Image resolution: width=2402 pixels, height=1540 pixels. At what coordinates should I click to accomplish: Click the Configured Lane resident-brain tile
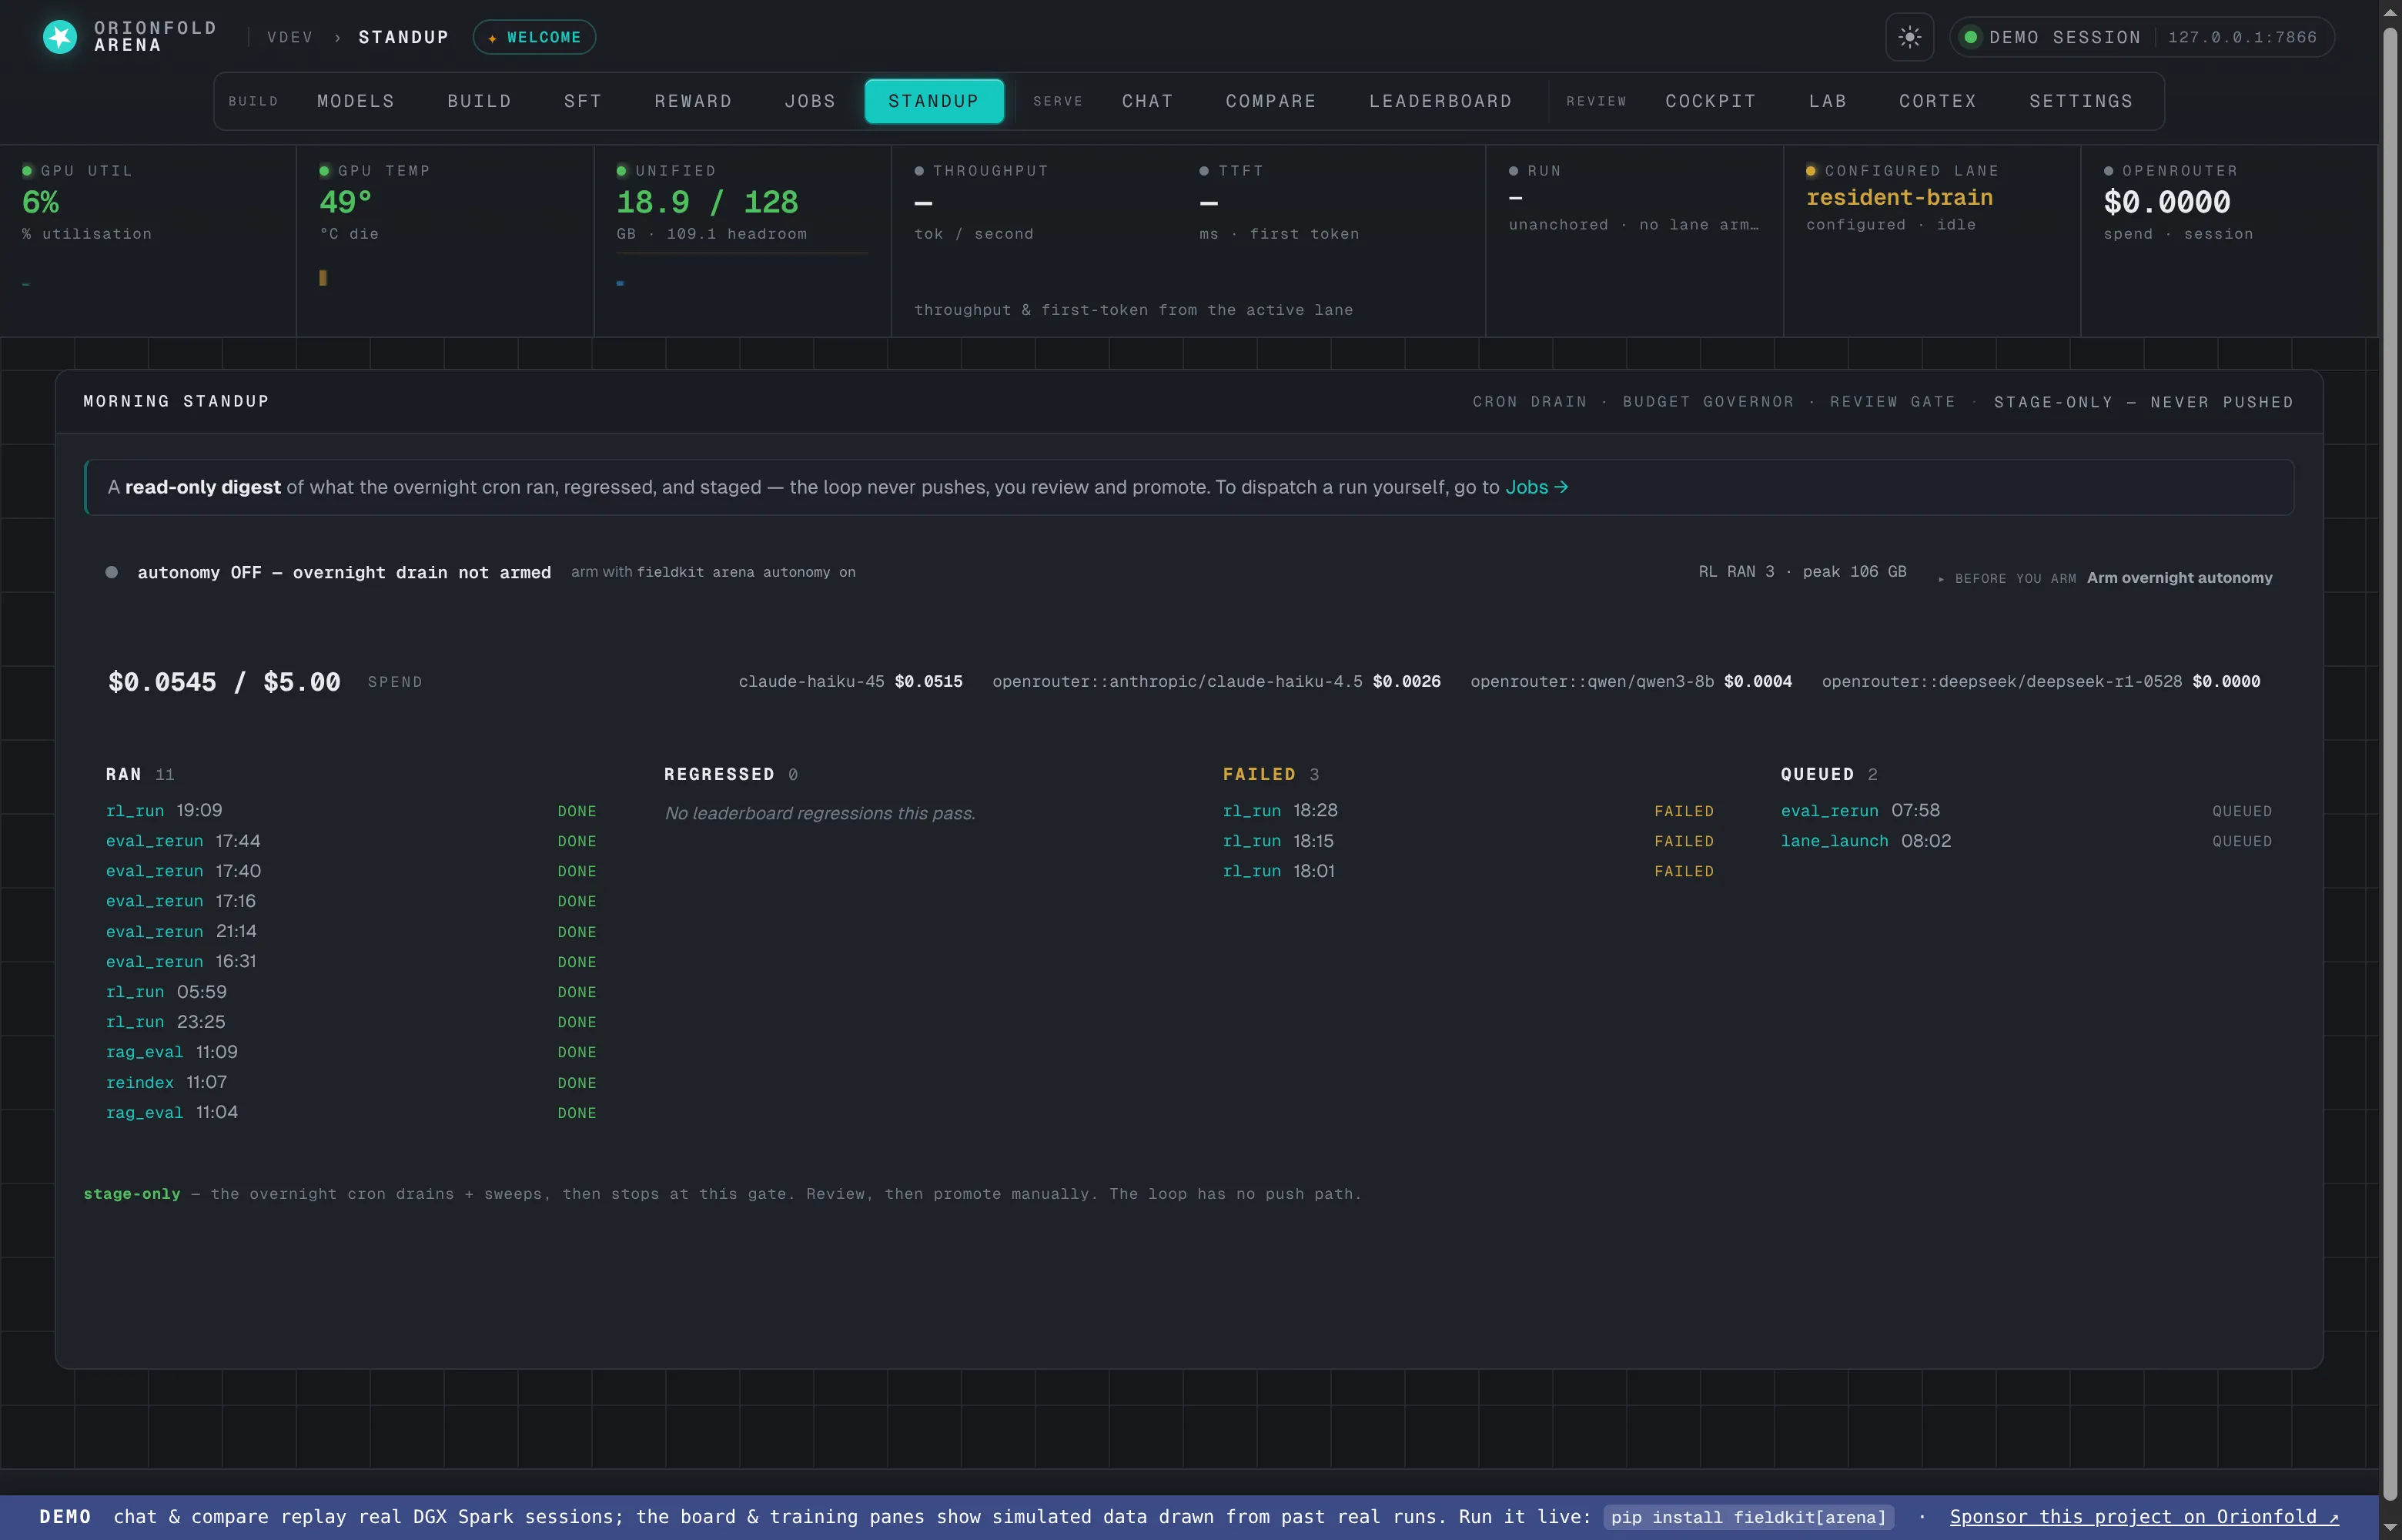point(1931,240)
